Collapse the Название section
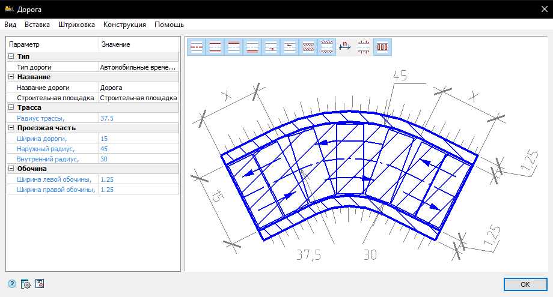This screenshot has height=297, width=553. (x=11, y=77)
